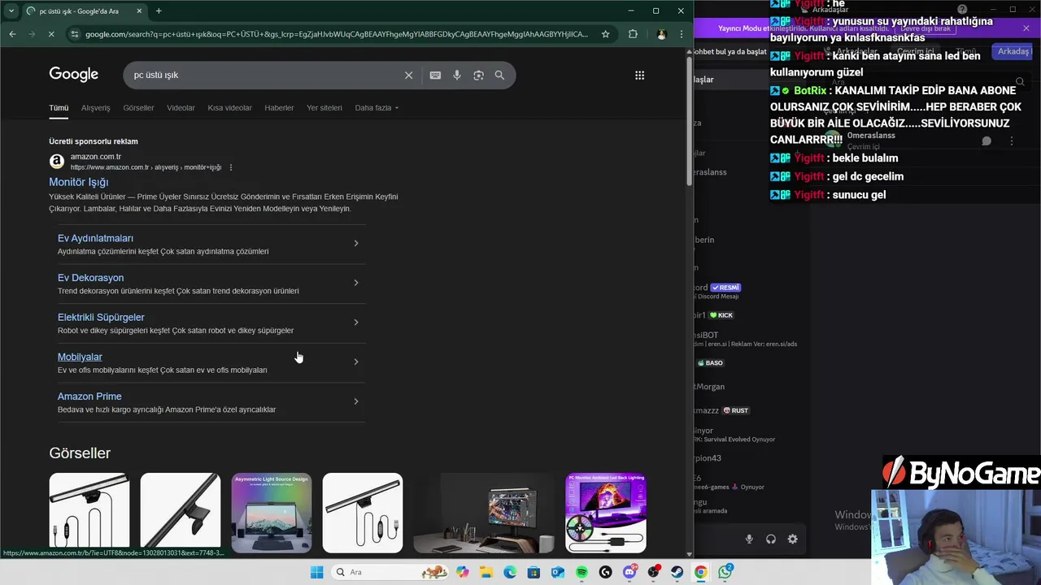The height and width of the screenshot is (585, 1041).
Task: Click Chrome's forward navigation arrow
Action: [31, 34]
